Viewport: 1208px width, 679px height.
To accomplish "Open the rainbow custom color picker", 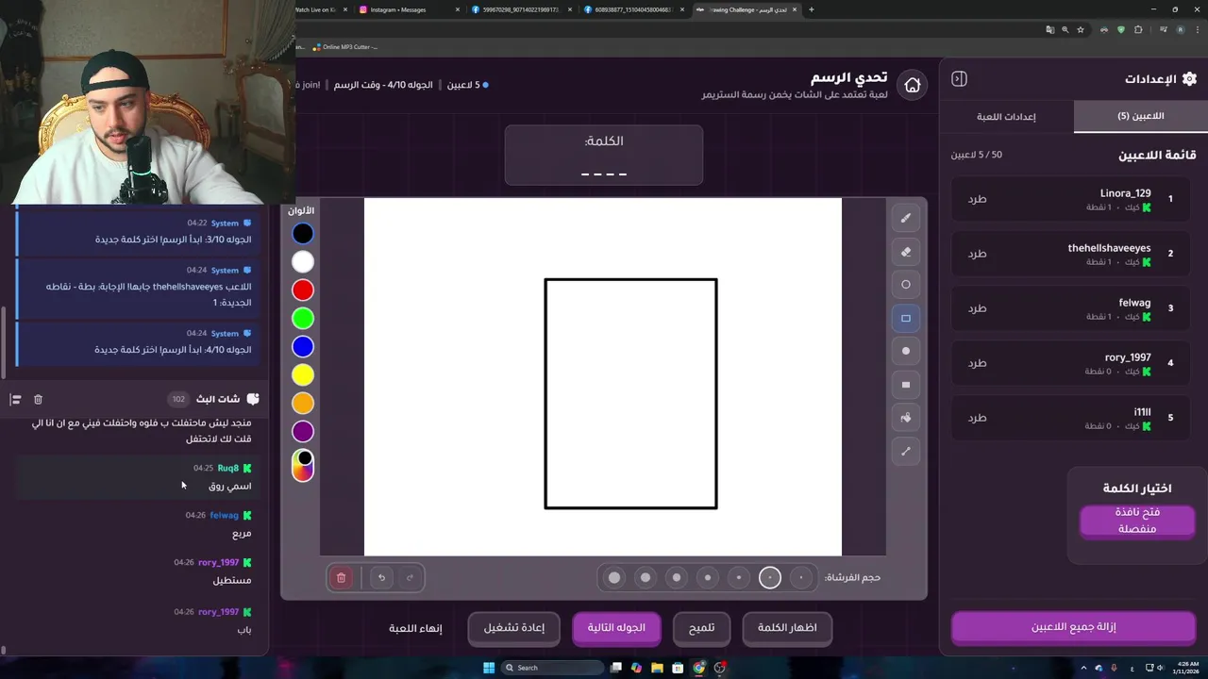I will pos(302,465).
